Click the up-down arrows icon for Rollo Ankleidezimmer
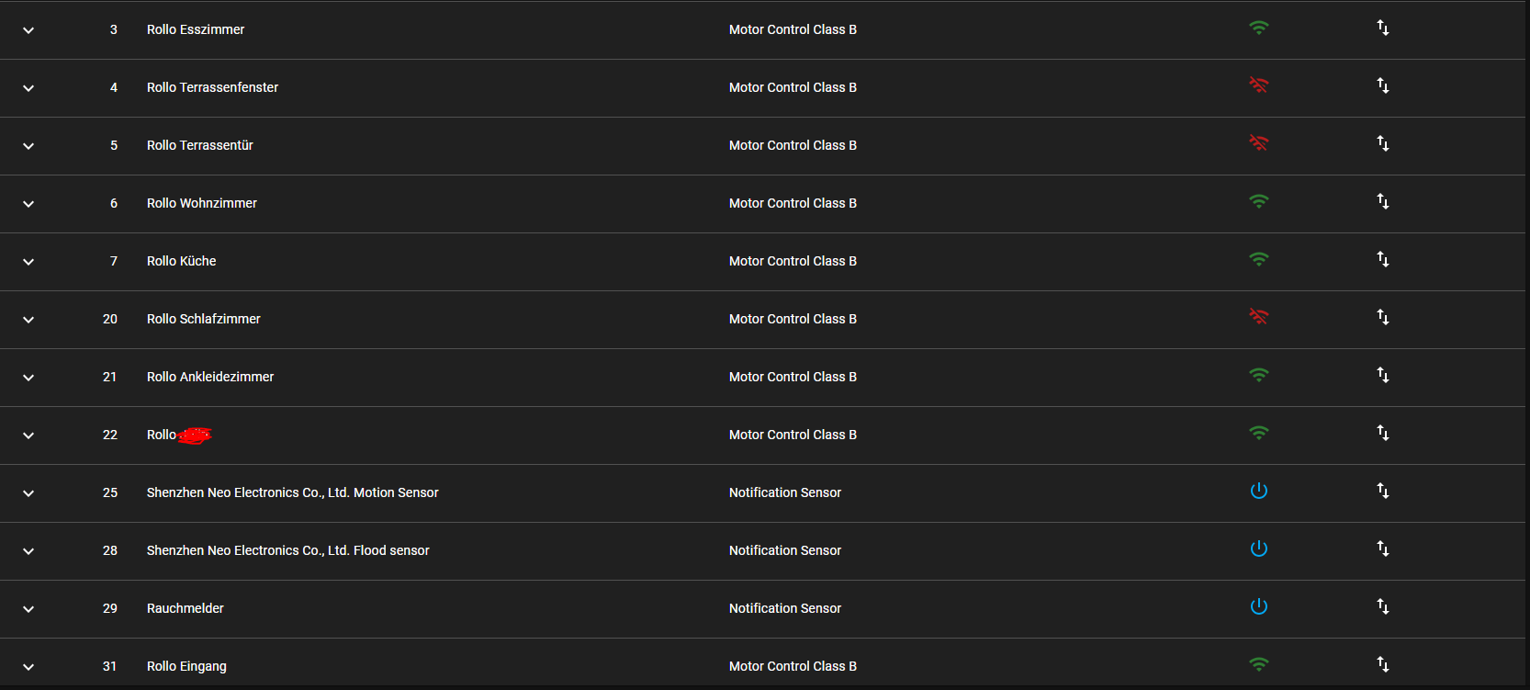 pyautogui.click(x=1382, y=375)
